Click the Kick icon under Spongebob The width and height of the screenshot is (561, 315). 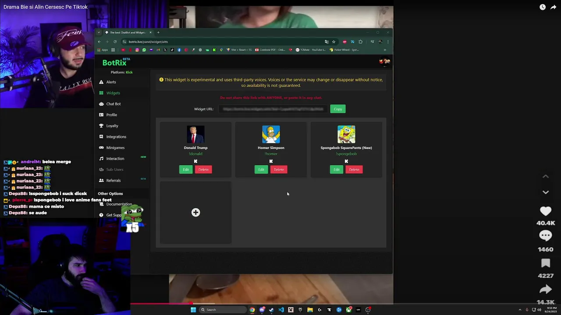coord(346,161)
